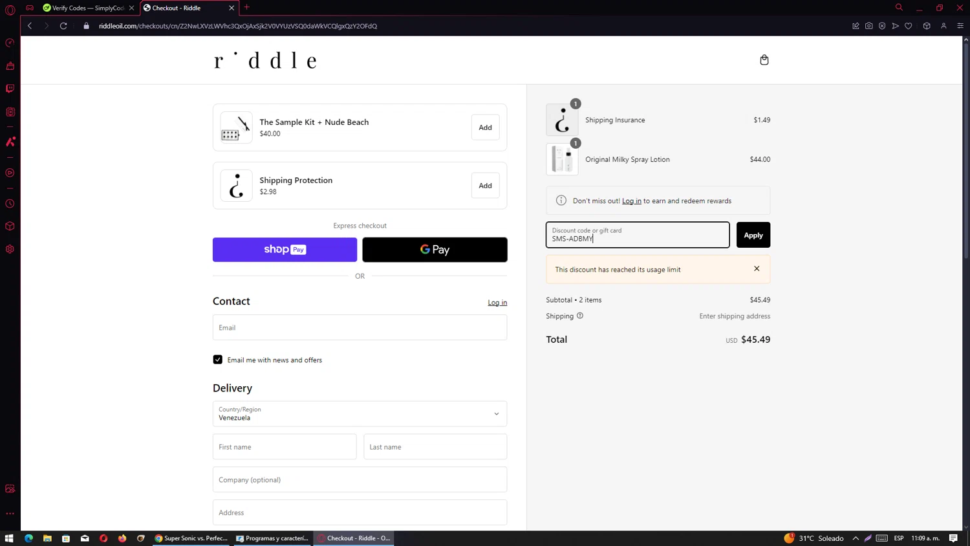Uncheck Email me with news and offers

coord(218,360)
